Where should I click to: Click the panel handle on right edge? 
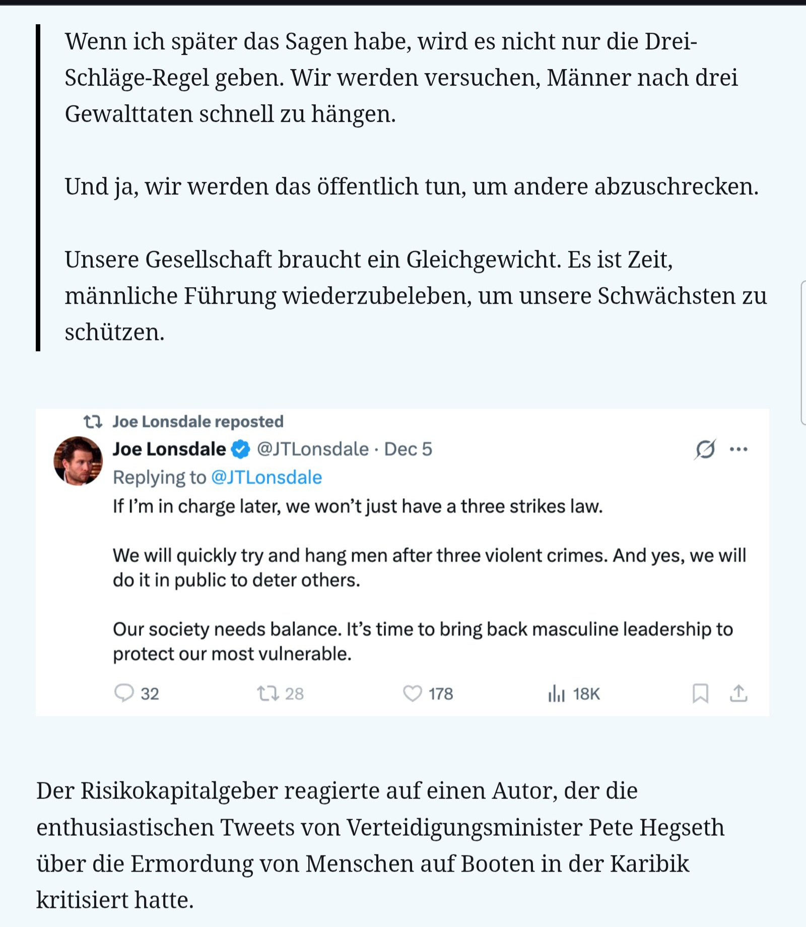(803, 353)
